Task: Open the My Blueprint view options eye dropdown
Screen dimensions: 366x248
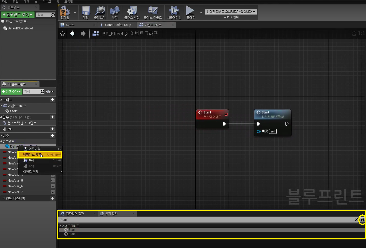Action: [x=49, y=92]
